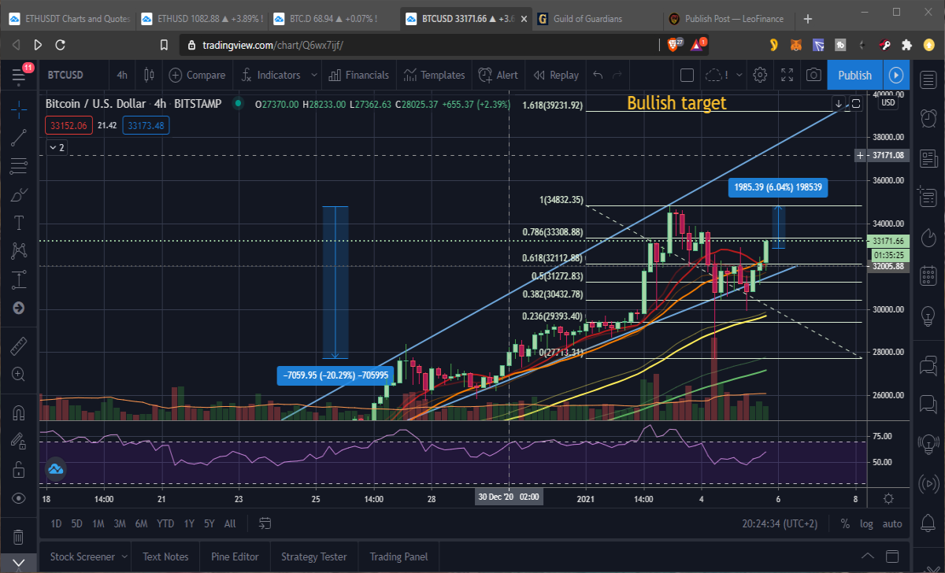
Task: Start bar Replay mode
Action: pyautogui.click(x=556, y=76)
